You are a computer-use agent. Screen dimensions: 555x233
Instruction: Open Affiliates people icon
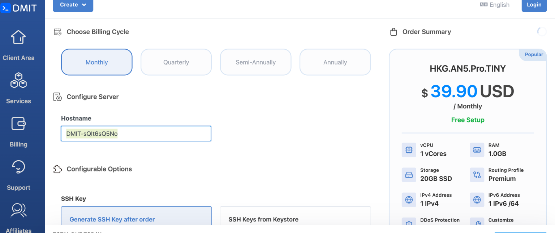point(18,210)
